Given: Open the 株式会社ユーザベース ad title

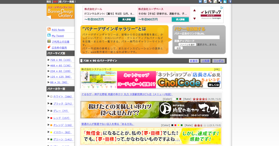Looking at the screenshot, I should pyautogui.click(x=151, y=9).
